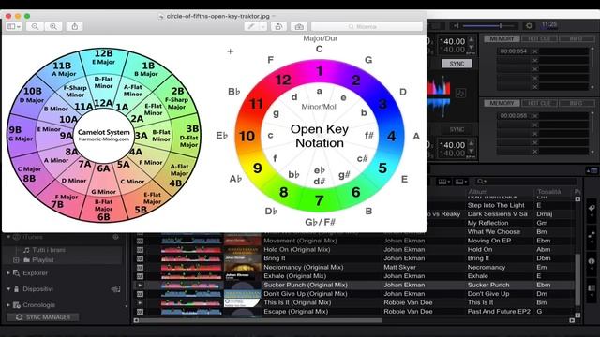Screen dimensions: 600x337
Task: Expand the Explorer tree node
Action: 8,273
